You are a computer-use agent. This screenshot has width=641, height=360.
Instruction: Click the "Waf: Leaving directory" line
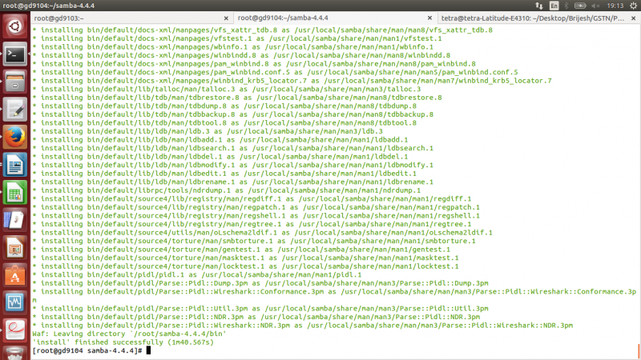129,334
